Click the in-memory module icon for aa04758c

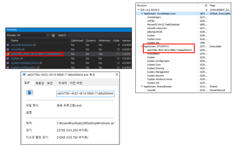click(8, 54)
